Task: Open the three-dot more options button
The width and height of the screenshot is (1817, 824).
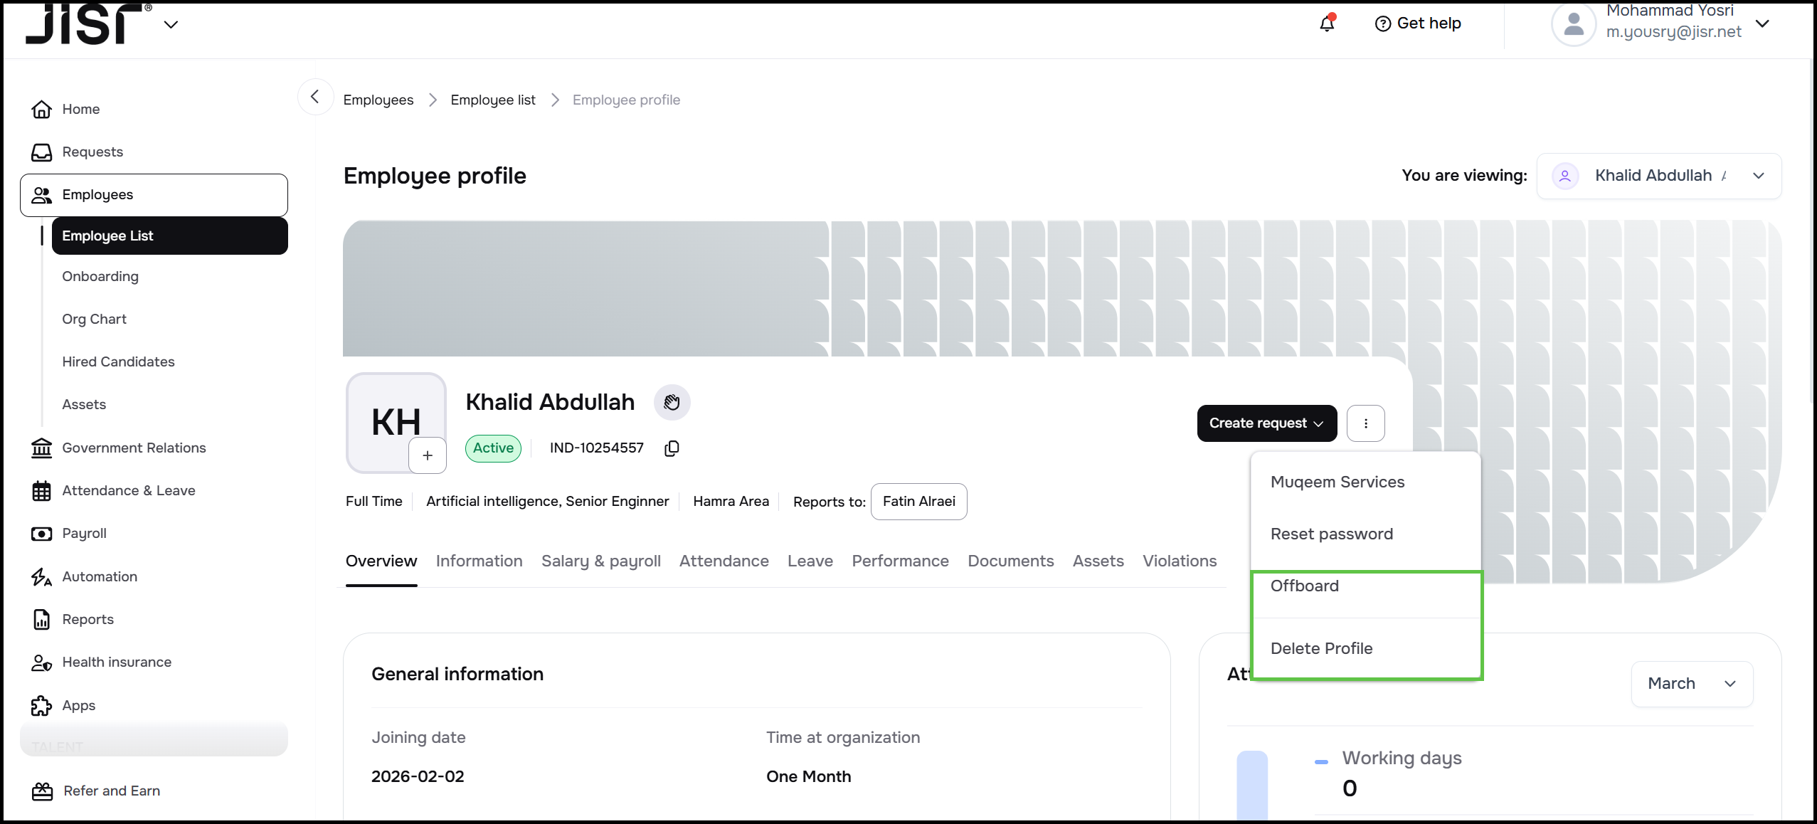Action: [x=1365, y=423]
